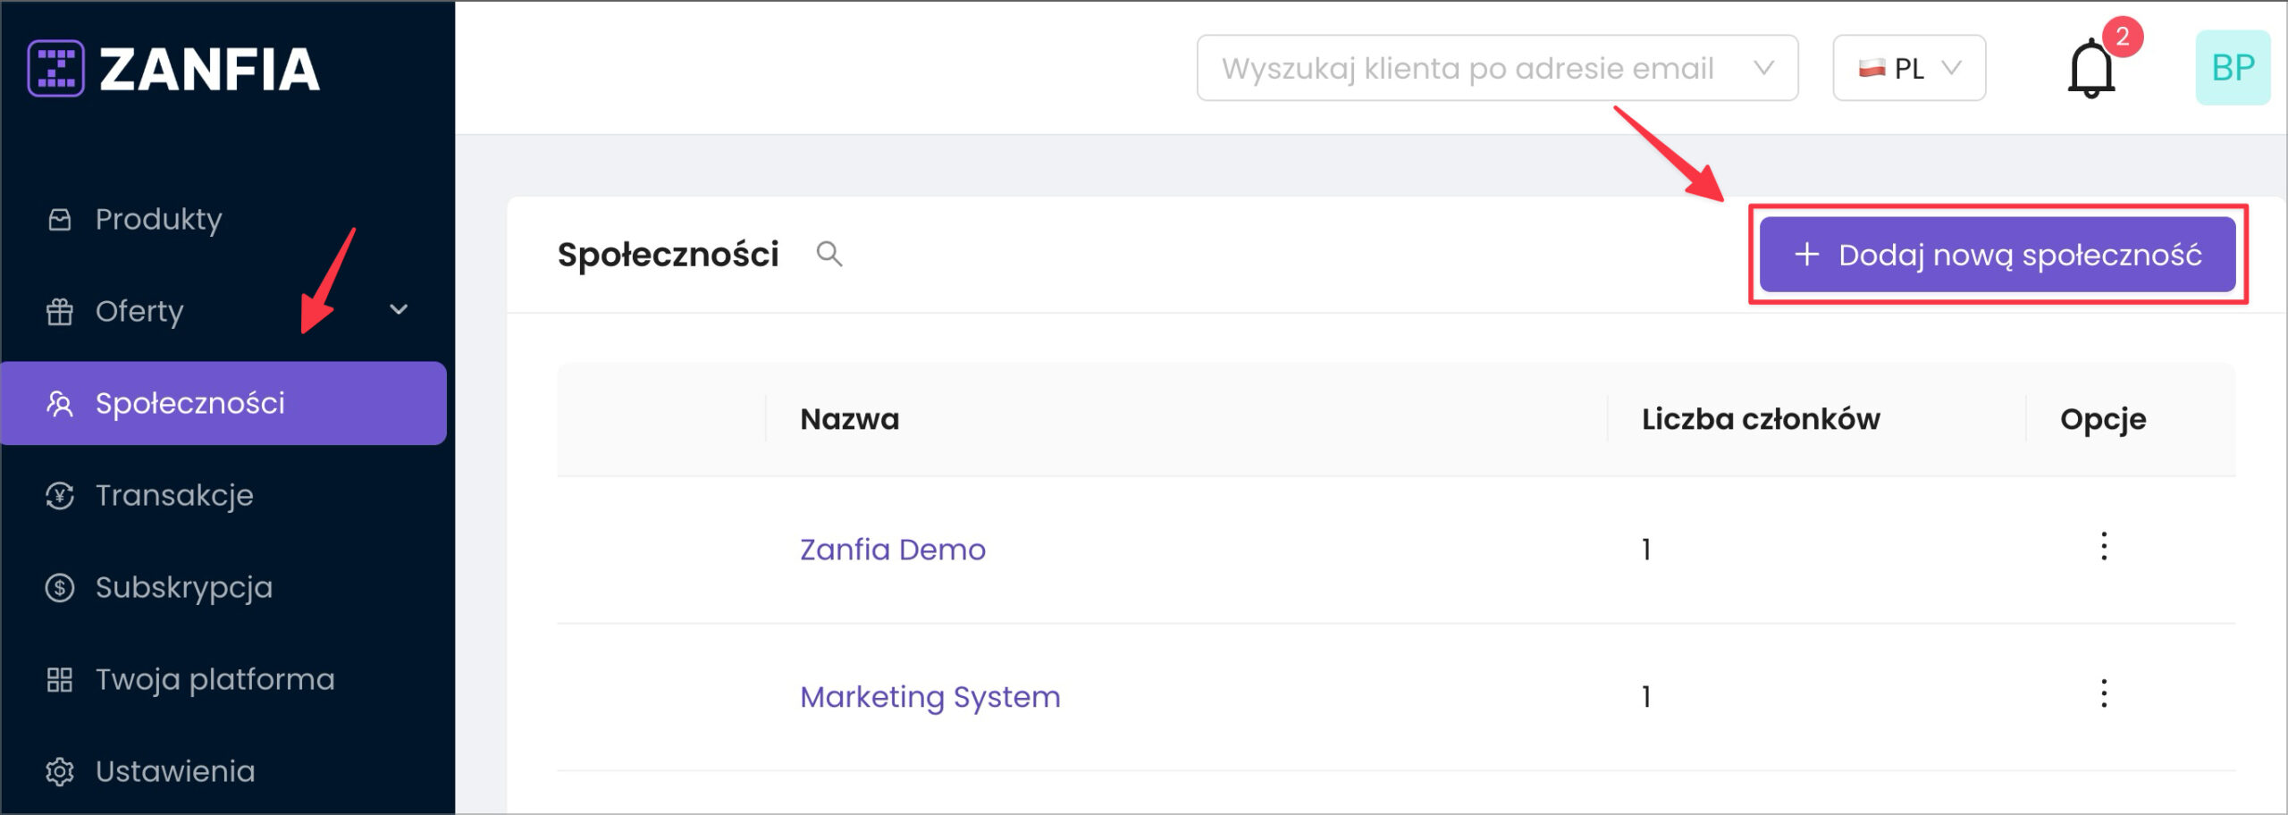The width and height of the screenshot is (2288, 815).
Task: Click the Produkty box icon
Action: coord(60,219)
